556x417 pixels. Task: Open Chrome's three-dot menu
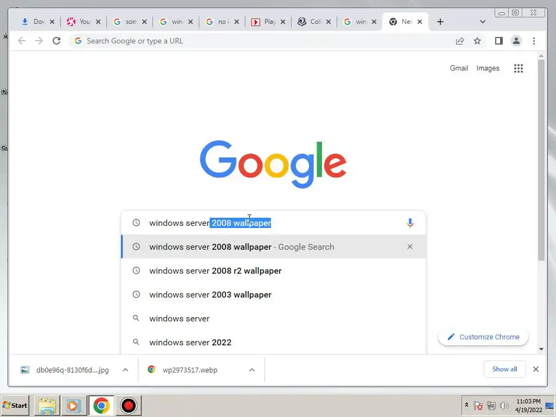pos(534,41)
